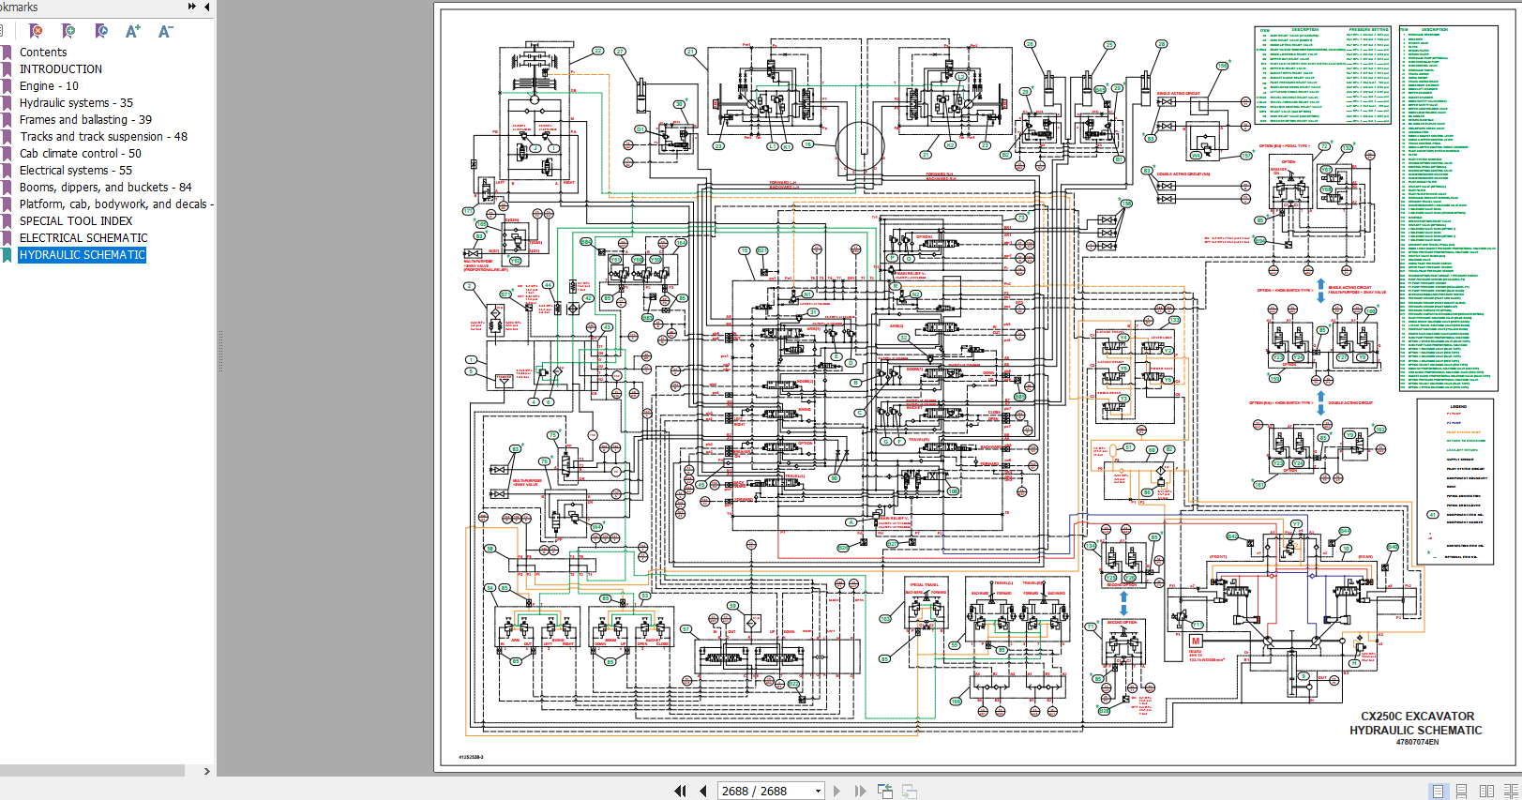Open the SPECIAL TOOL INDEX bookmark

(76, 220)
